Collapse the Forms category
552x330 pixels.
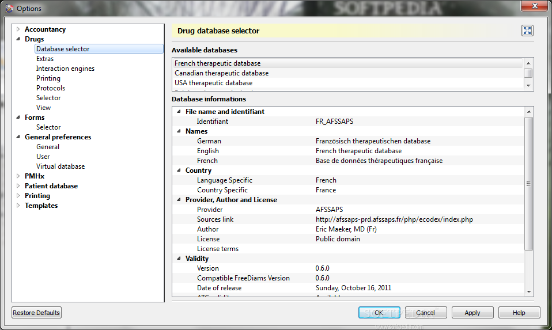[18, 117]
